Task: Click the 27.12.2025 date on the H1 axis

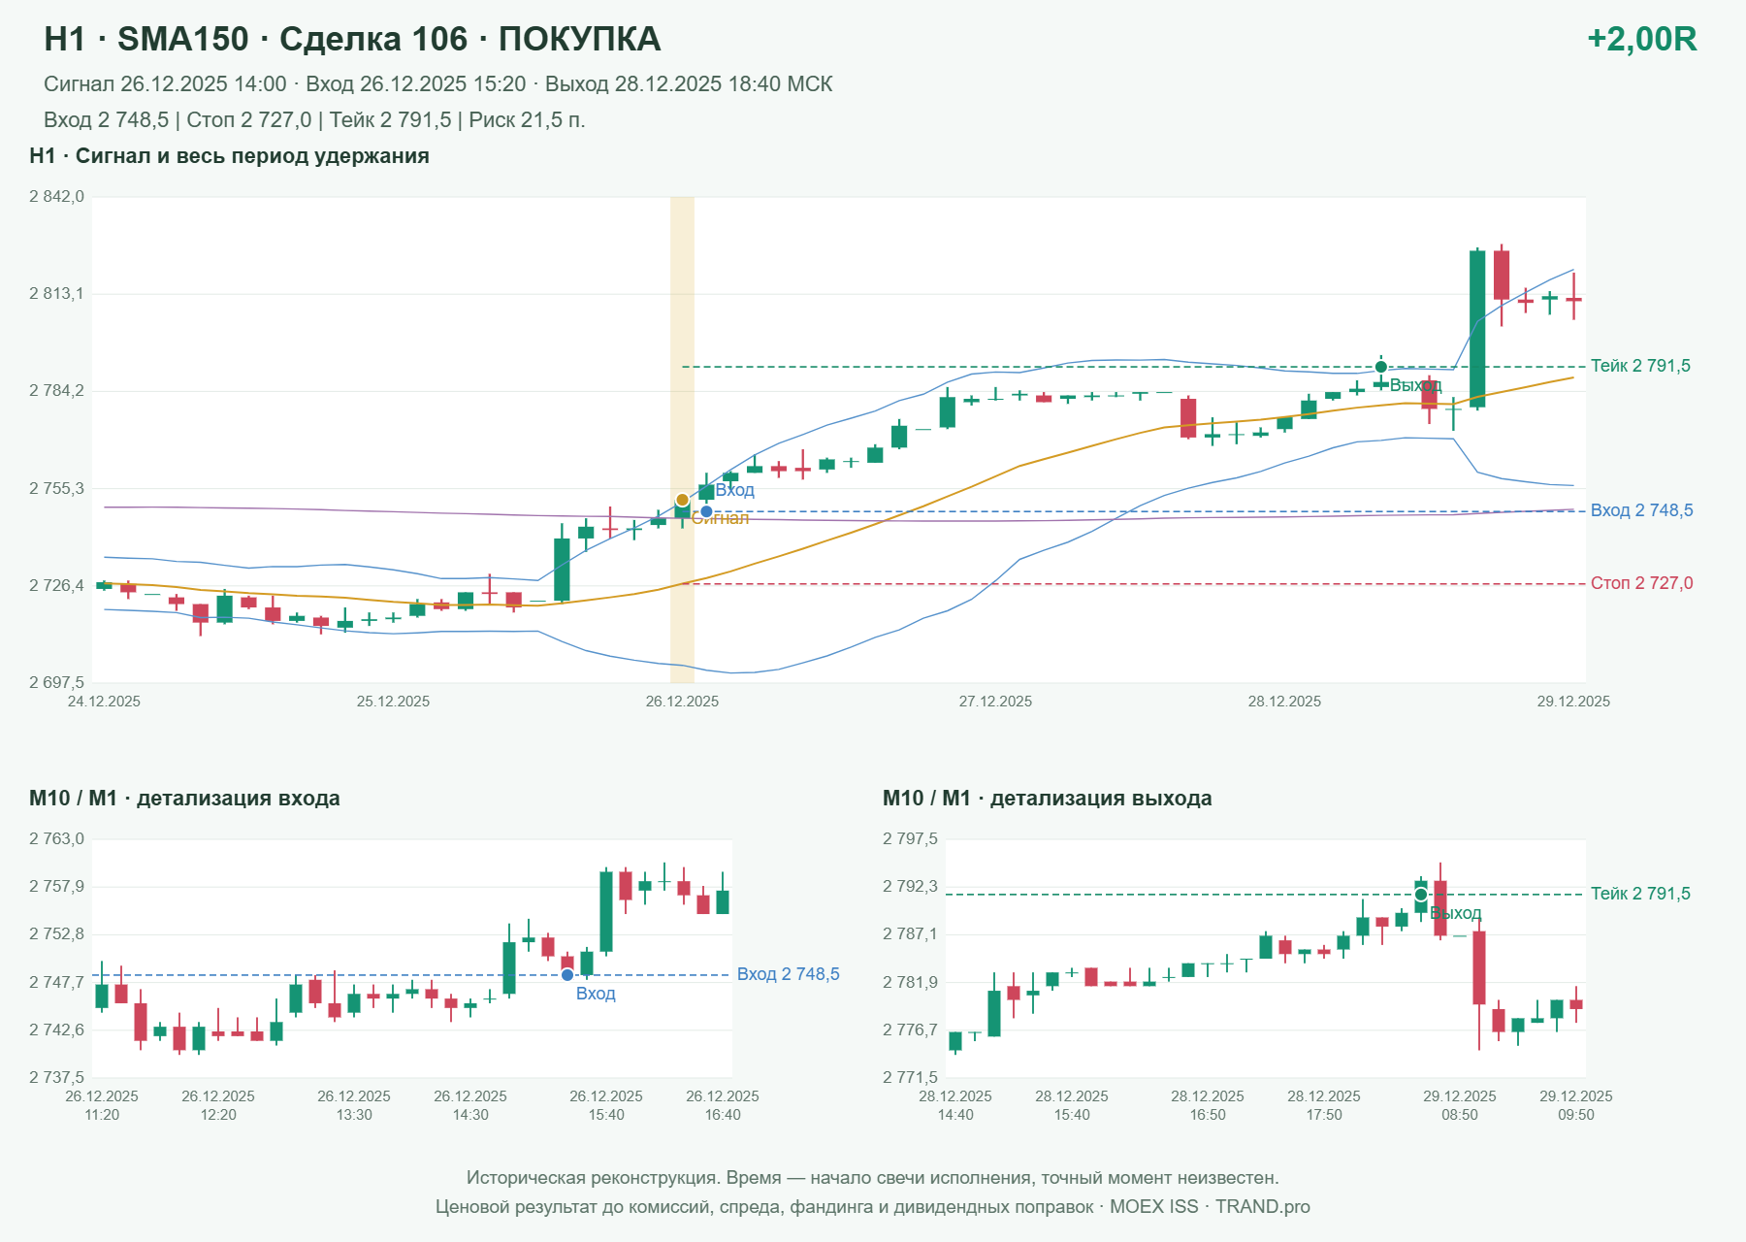Action: [x=995, y=702]
